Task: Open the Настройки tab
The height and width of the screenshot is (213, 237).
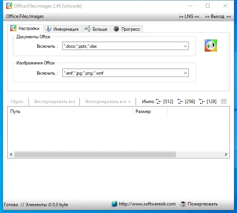Action: pos(25,28)
